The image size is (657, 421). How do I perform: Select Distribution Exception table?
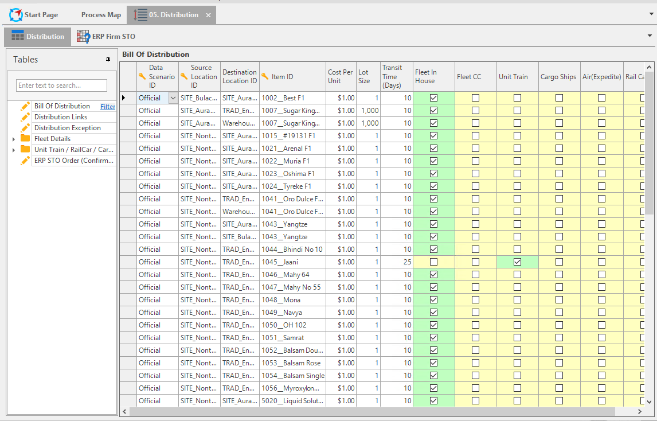click(68, 128)
